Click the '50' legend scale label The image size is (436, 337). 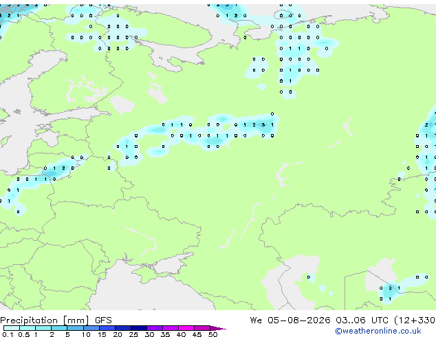click(212, 334)
